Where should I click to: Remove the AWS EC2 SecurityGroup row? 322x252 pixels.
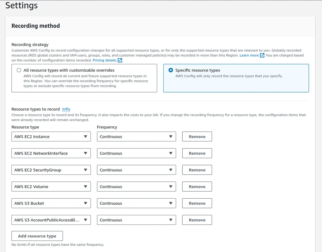(x=197, y=170)
